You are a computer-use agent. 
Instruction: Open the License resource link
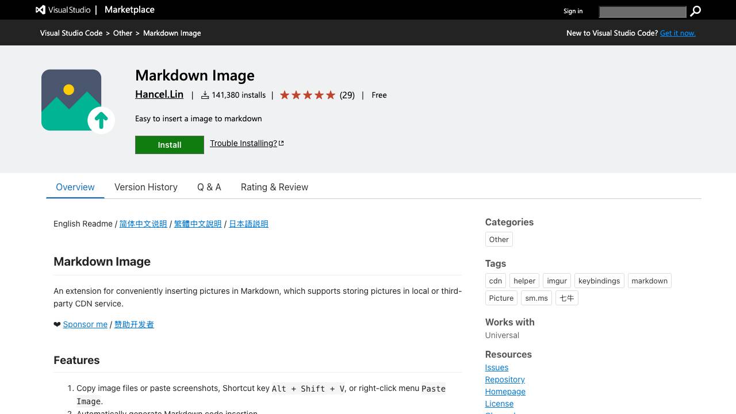click(499, 404)
